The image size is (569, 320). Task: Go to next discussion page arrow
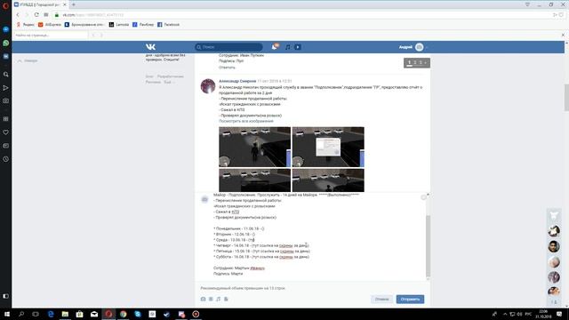426,63
